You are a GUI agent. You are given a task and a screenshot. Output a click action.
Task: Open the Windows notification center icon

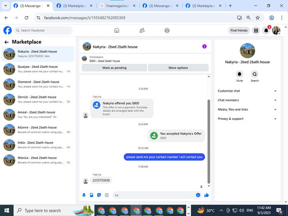[x=279, y=210]
